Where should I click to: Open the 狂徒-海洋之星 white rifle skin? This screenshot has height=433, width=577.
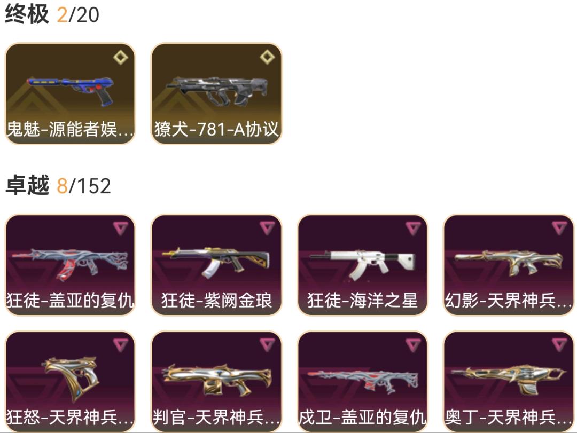pos(362,265)
